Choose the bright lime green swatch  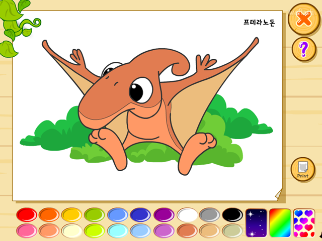pos(95,231)
